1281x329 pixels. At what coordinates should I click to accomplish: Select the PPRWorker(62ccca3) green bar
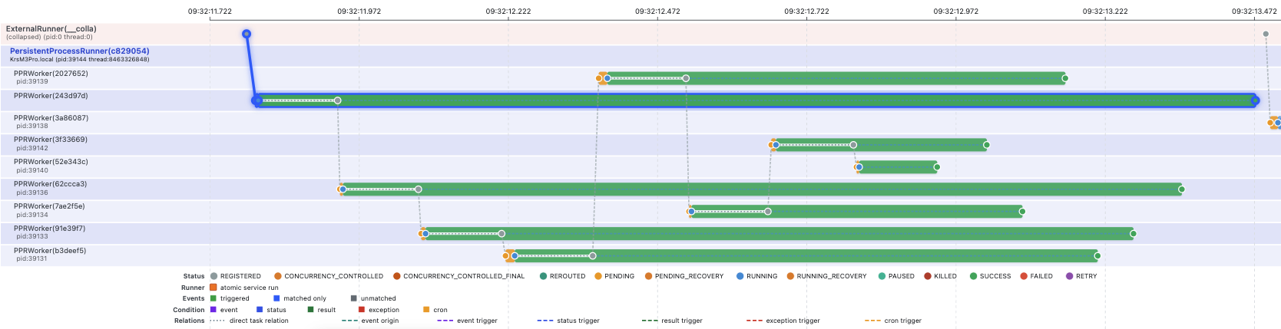(x=761, y=189)
